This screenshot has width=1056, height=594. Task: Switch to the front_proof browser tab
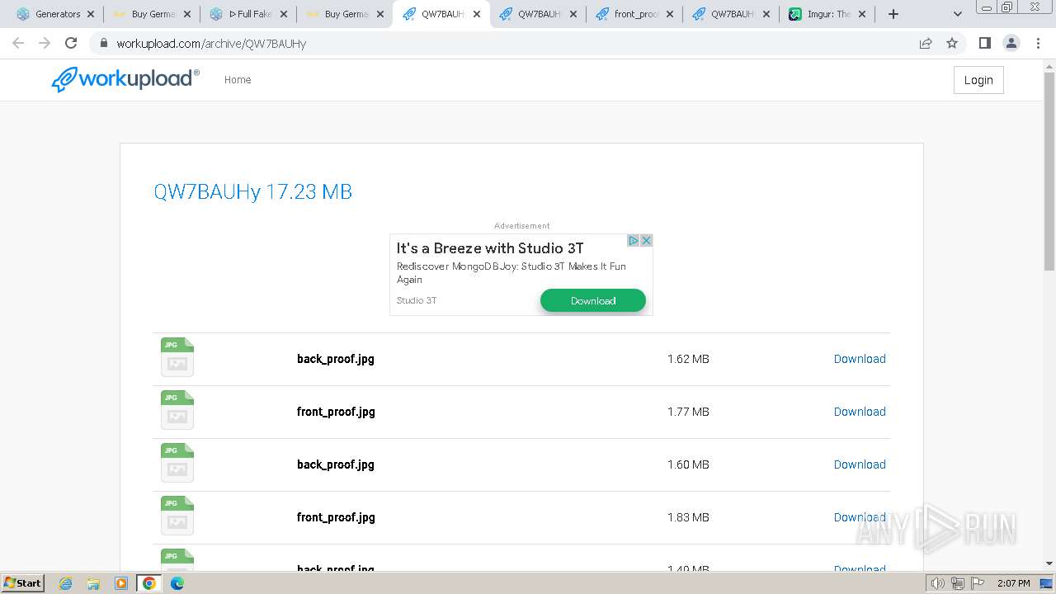tap(635, 14)
